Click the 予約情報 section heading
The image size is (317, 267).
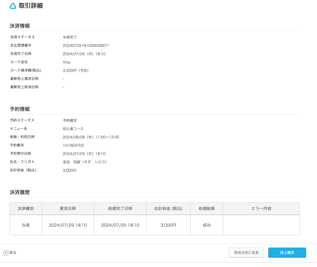point(20,109)
